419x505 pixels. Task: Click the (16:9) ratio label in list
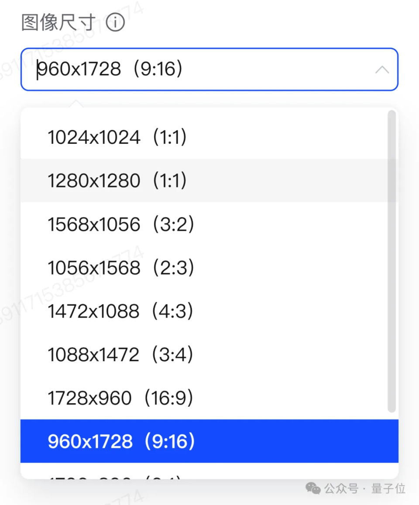pyautogui.click(x=168, y=398)
